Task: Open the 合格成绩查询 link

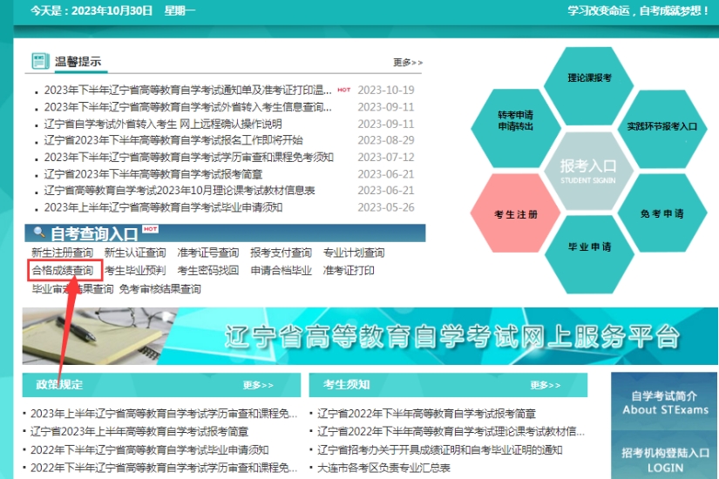Action: (63, 271)
